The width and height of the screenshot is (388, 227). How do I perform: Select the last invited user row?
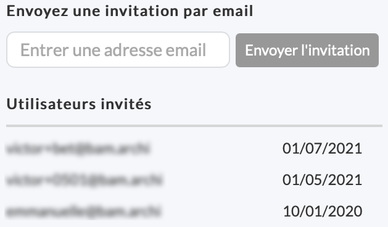click(194, 212)
